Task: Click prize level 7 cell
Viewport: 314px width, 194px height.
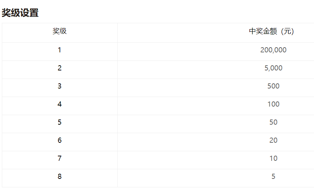Action: (x=60, y=160)
